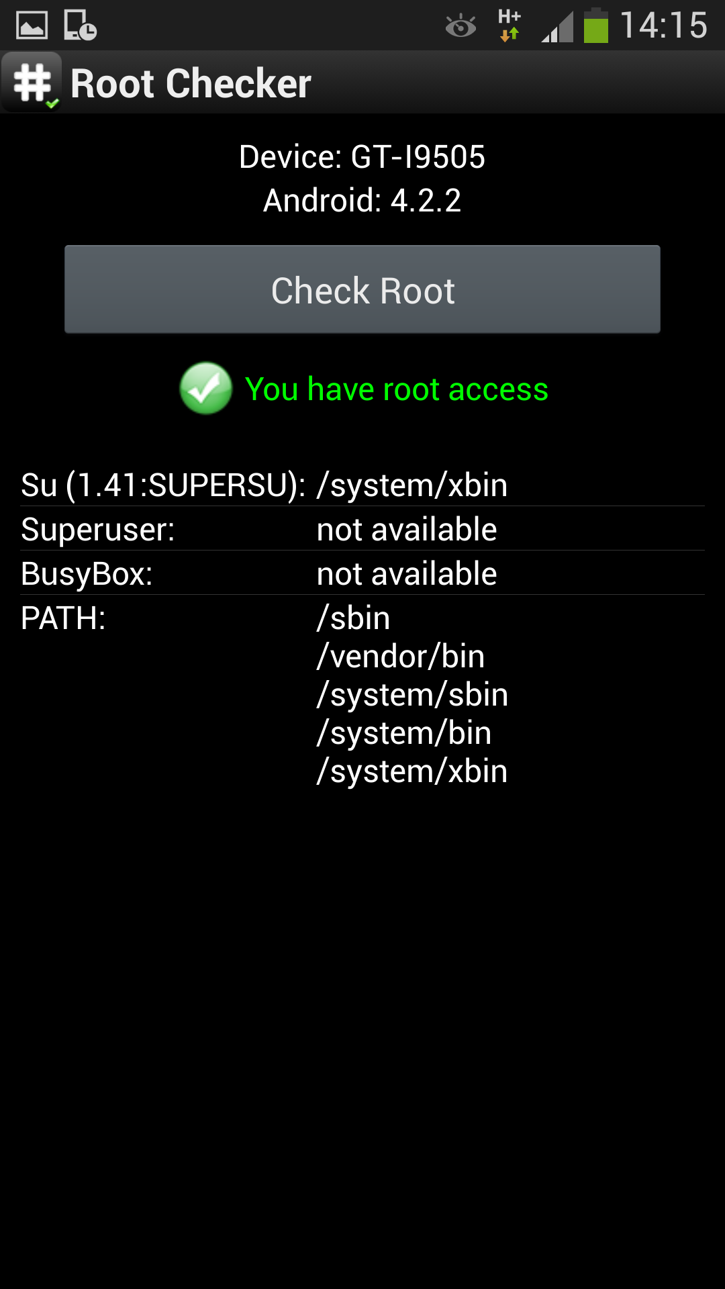Tap the Smart Stay eye icon
The height and width of the screenshot is (1289, 725).
coord(461,26)
